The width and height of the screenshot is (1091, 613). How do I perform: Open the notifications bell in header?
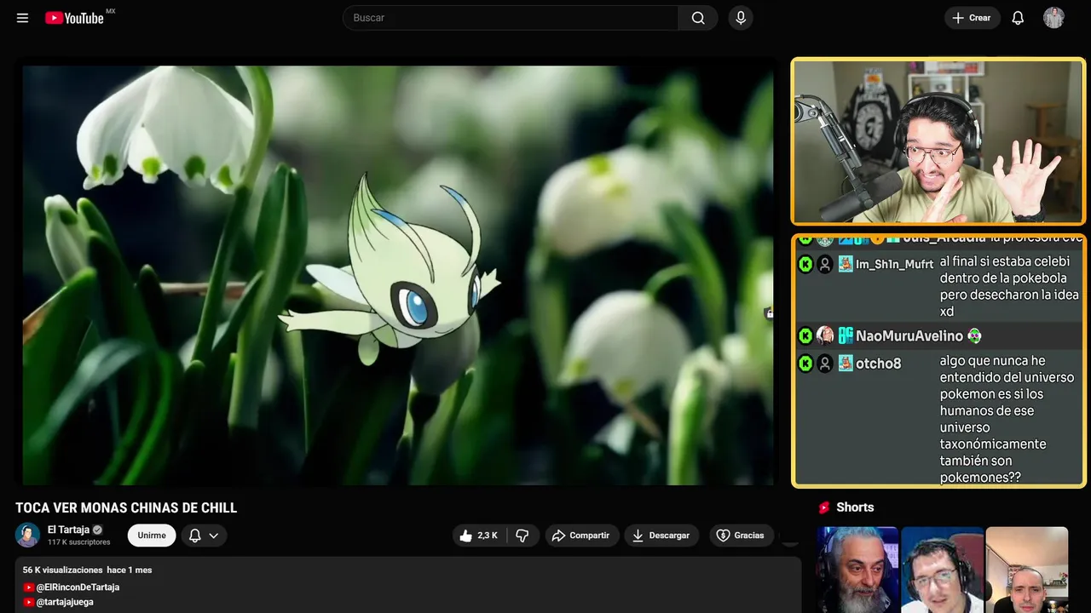tap(1018, 18)
